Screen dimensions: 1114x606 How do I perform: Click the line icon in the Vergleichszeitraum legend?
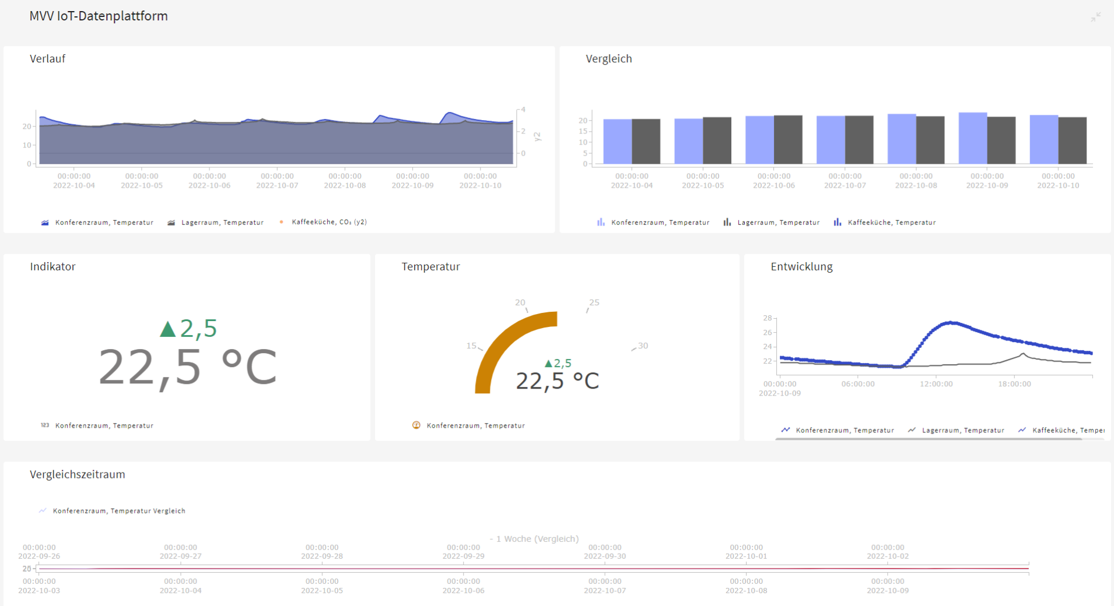[x=43, y=510]
